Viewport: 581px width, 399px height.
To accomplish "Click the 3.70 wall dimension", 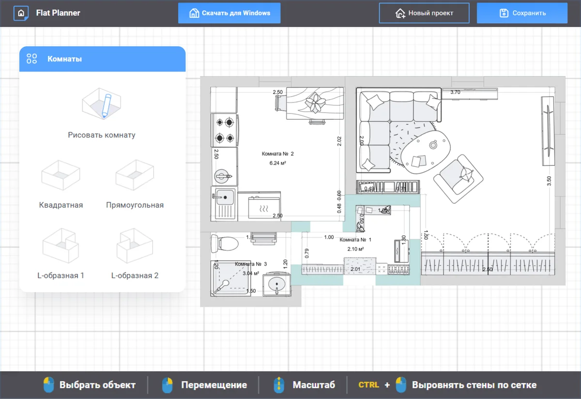I will pos(455,92).
